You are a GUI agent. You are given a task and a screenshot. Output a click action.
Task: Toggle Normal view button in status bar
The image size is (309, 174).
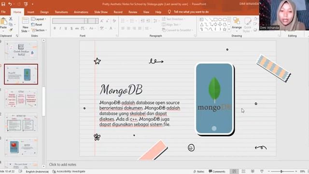point(234,171)
